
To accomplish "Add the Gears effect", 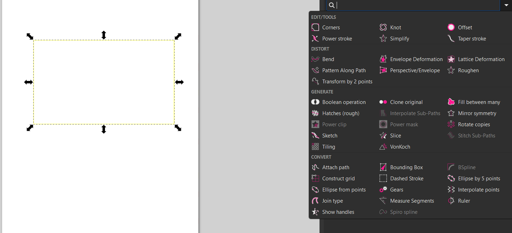I will 391,190.
